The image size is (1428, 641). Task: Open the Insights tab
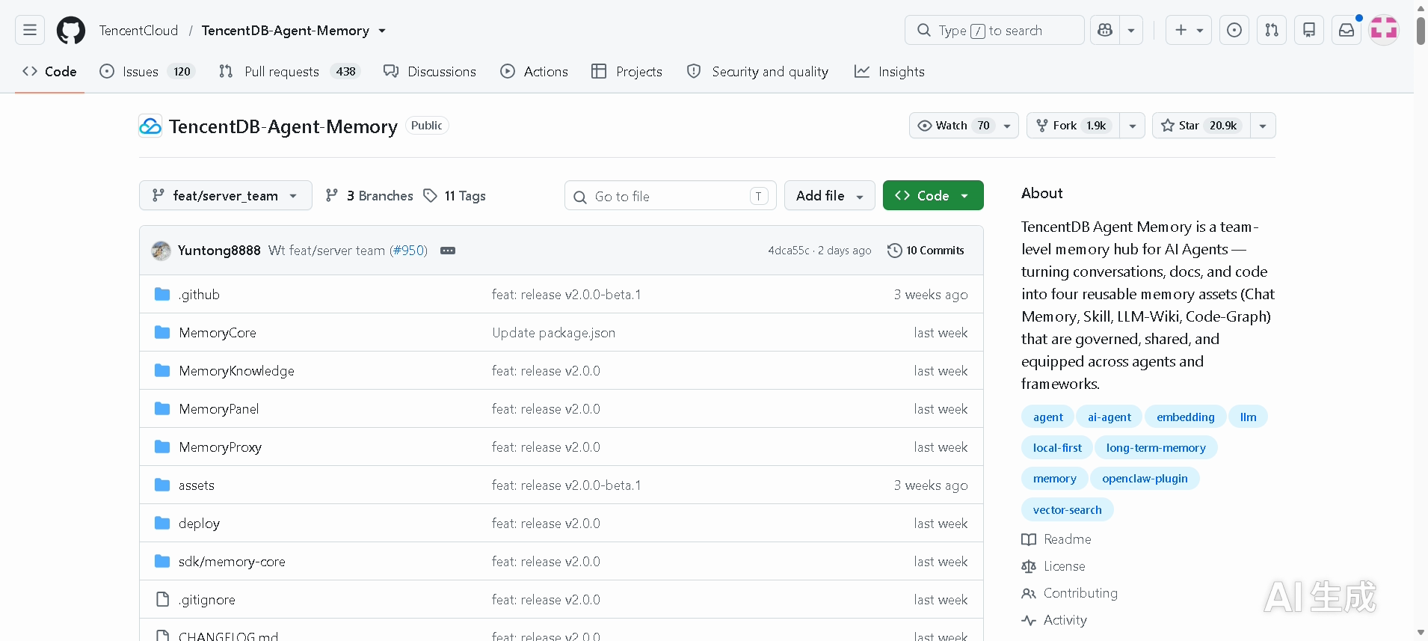(x=890, y=71)
